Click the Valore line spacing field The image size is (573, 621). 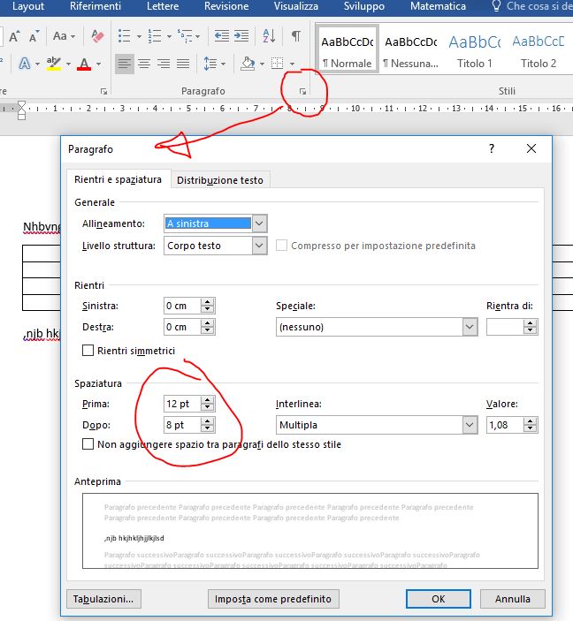point(505,425)
